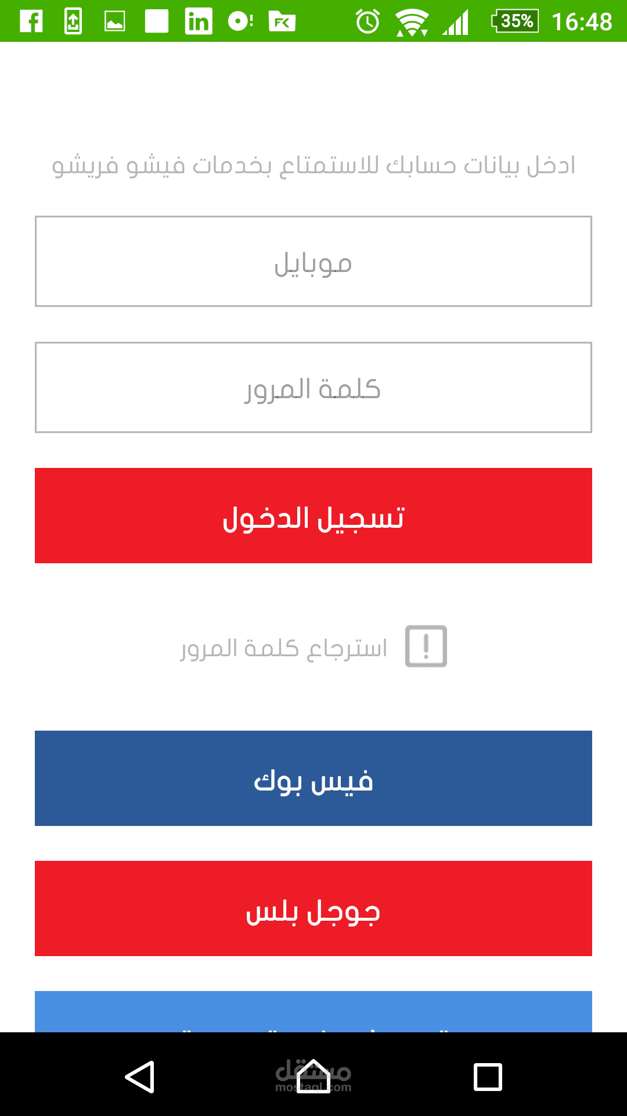Open recent apps with square button
627x1116 pixels.
click(x=488, y=1077)
